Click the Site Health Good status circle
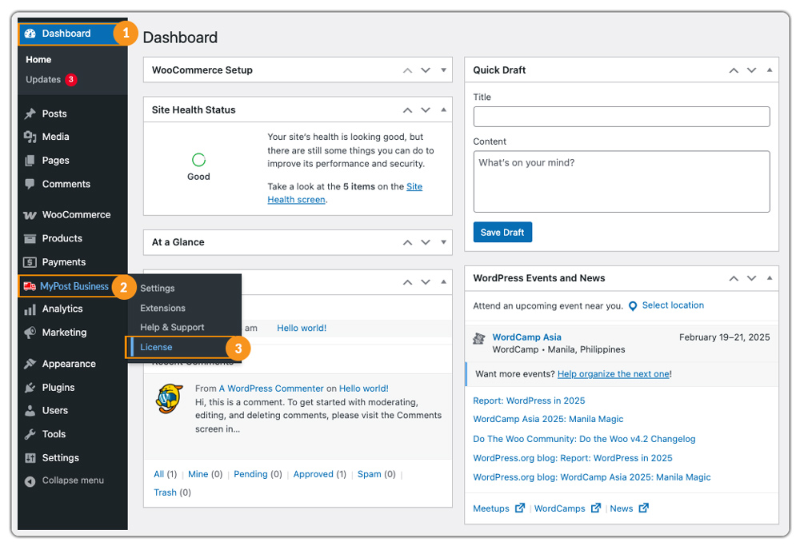 pos(198,160)
